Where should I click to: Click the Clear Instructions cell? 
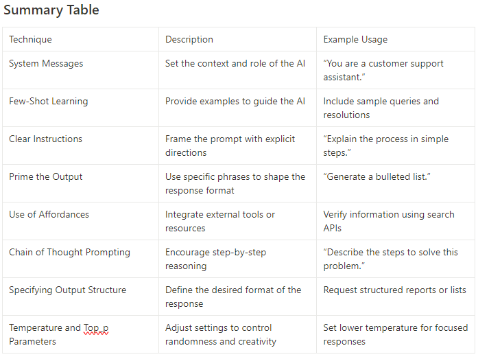[x=45, y=139]
